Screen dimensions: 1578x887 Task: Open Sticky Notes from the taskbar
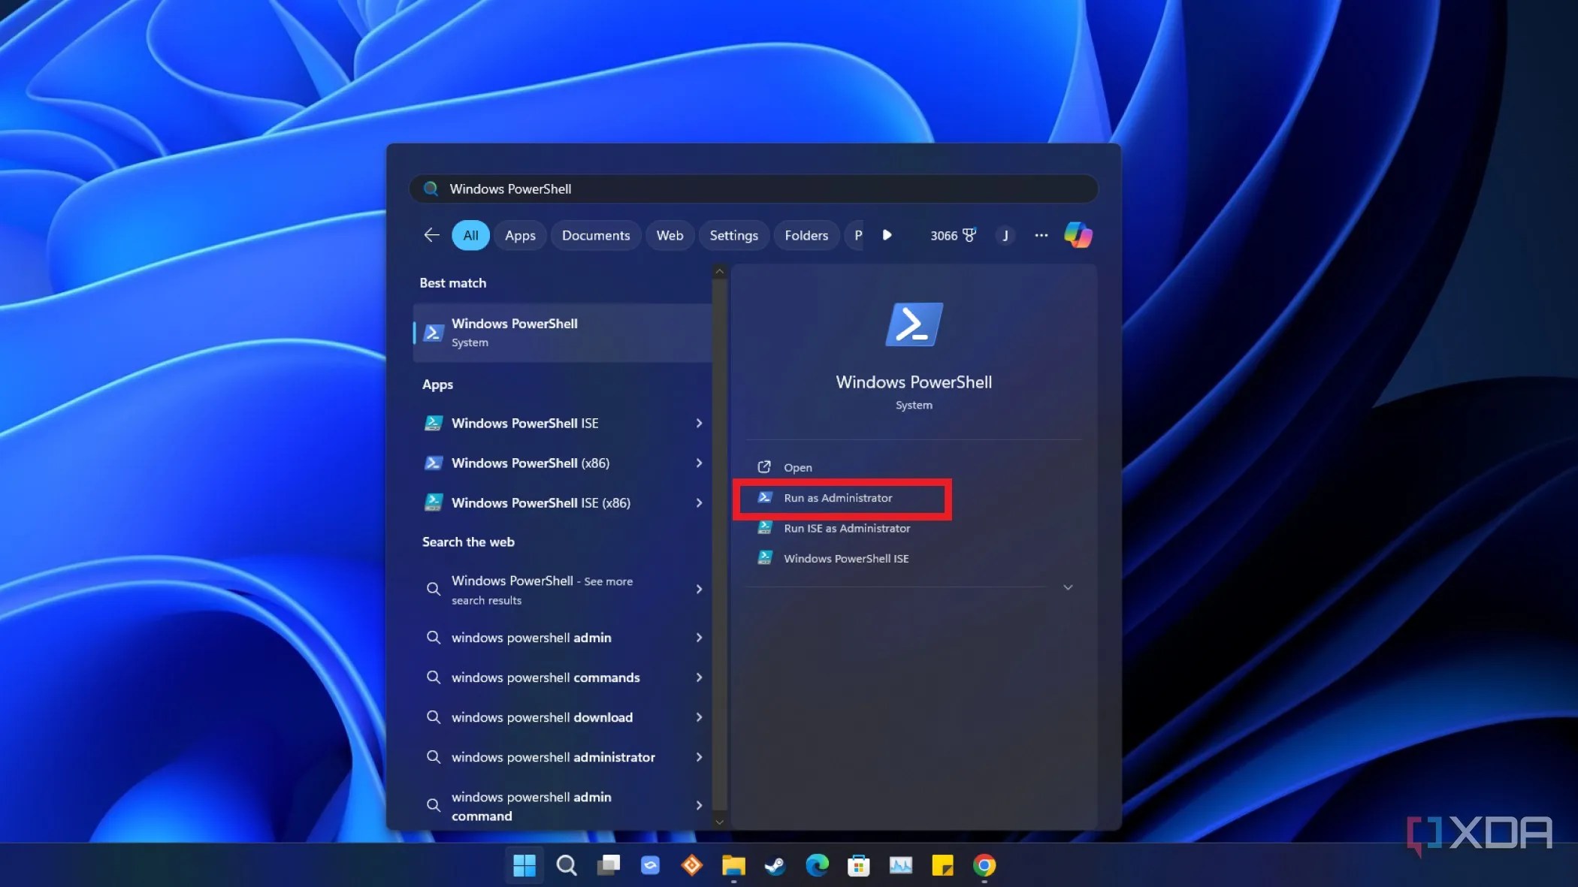coord(942,865)
